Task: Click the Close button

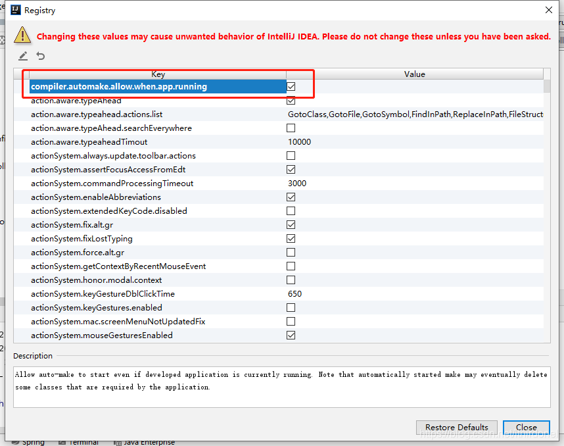Action: click(527, 428)
